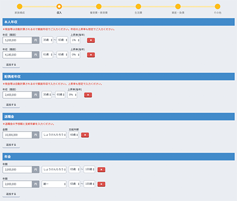This screenshot has width=237, height=201.
Task: Focus the 10,000,000 retirement amount field
Action: pyautogui.click(x=17, y=135)
